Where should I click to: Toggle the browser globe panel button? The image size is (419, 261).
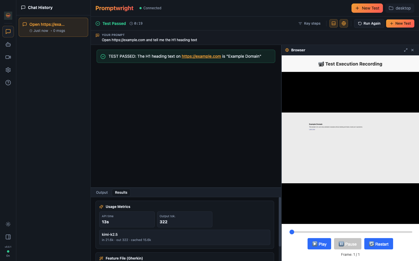(x=344, y=23)
